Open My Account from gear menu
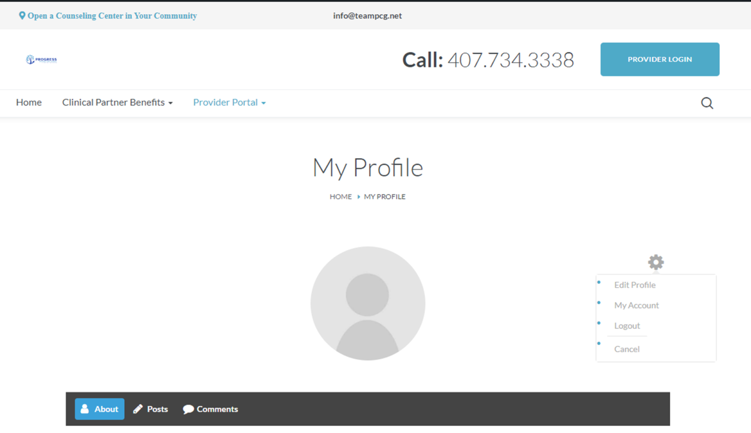The width and height of the screenshot is (751, 433). pyautogui.click(x=636, y=306)
